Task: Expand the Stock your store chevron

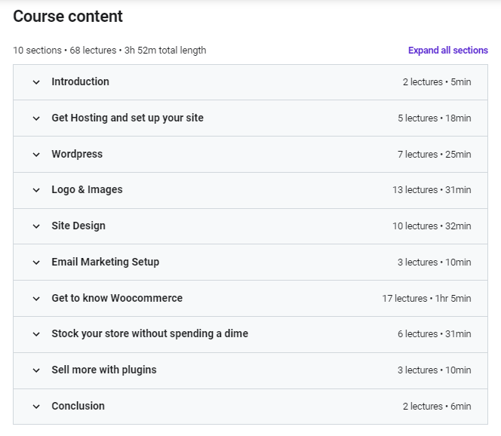Action: click(x=36, y=334)
